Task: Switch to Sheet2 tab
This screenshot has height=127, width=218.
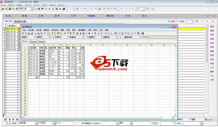Action: click(33, 41)
